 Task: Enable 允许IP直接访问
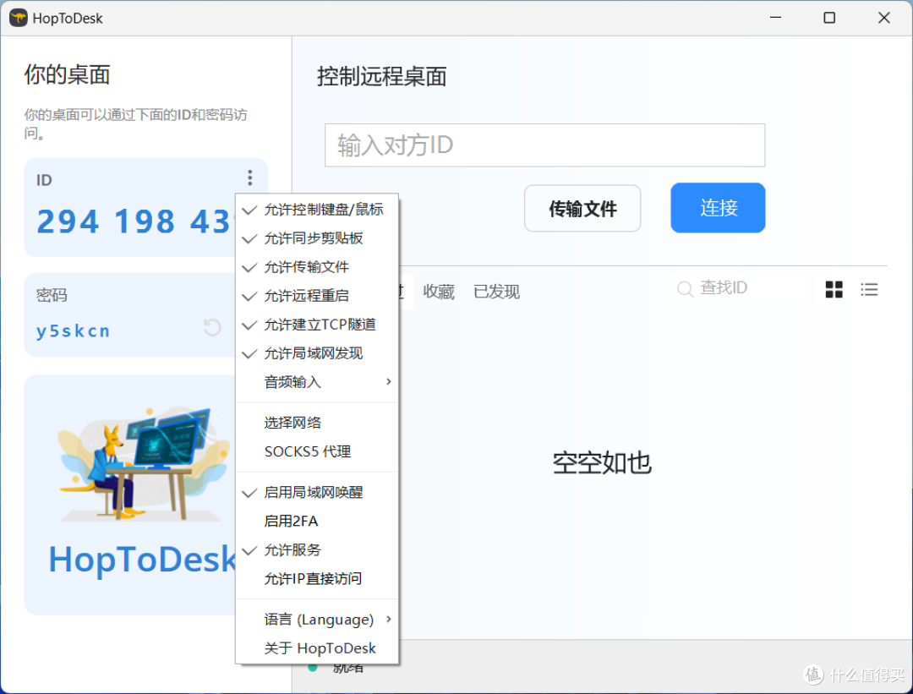tap(317, 579)
